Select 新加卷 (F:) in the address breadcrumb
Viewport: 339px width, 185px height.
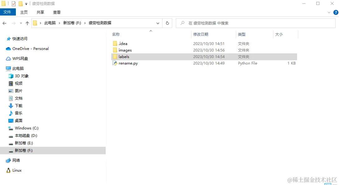pos(72,23)
